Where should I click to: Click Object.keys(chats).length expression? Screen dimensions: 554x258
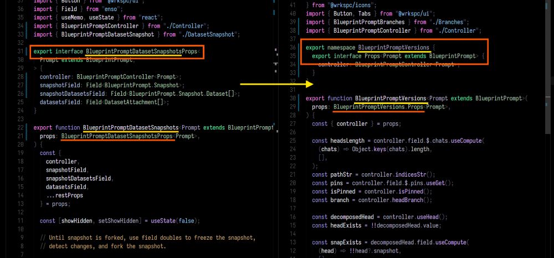point(392,149)
